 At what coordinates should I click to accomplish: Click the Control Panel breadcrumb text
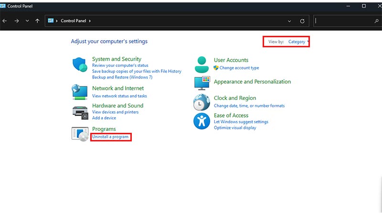click(x=74, y=21)
